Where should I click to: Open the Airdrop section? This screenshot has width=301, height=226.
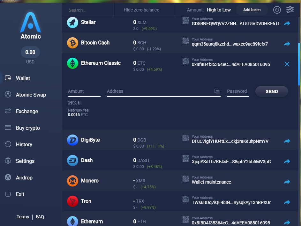coord(24,178)
